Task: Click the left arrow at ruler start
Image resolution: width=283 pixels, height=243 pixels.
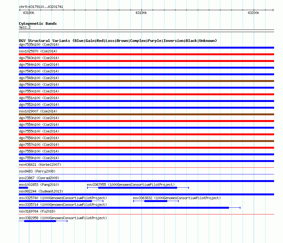Action: pyautogui.click(x=20, y=10)
